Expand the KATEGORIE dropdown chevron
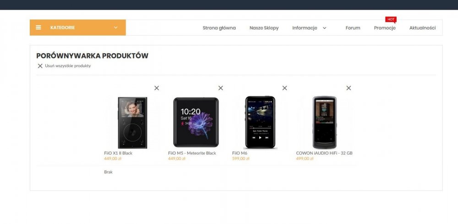 [116, 27]
